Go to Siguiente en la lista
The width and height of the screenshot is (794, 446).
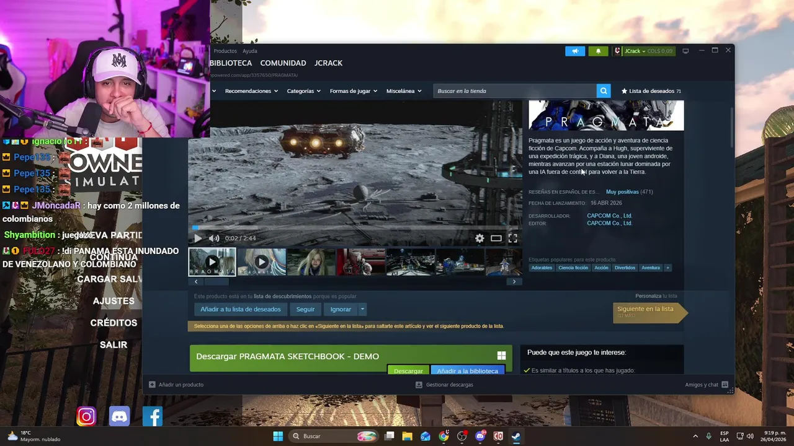[x=650, y=313]
